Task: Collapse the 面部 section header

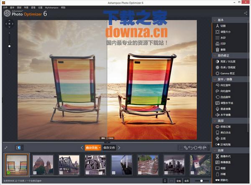Action: [230, 121]
